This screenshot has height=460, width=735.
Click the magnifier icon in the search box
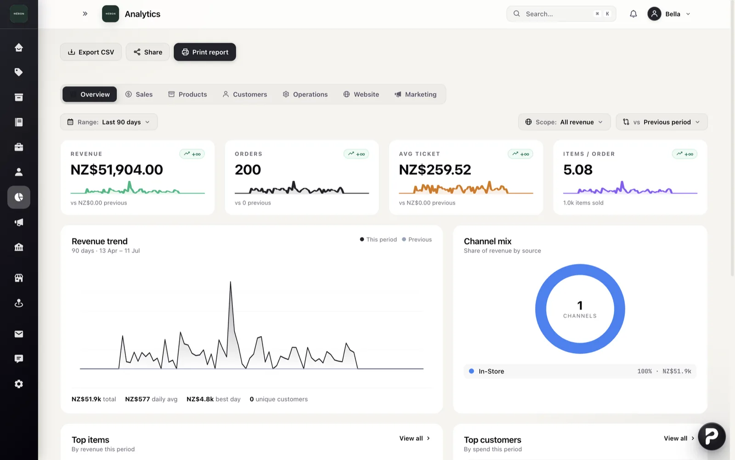pos(517,14)
